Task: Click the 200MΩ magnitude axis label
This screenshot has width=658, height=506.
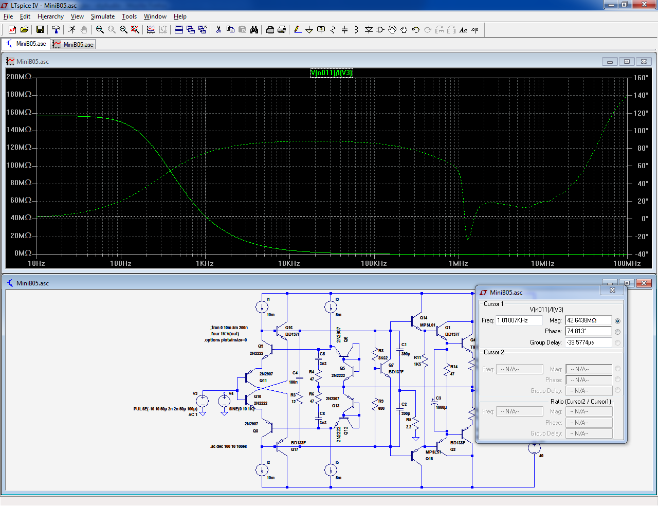Action: 19,77
